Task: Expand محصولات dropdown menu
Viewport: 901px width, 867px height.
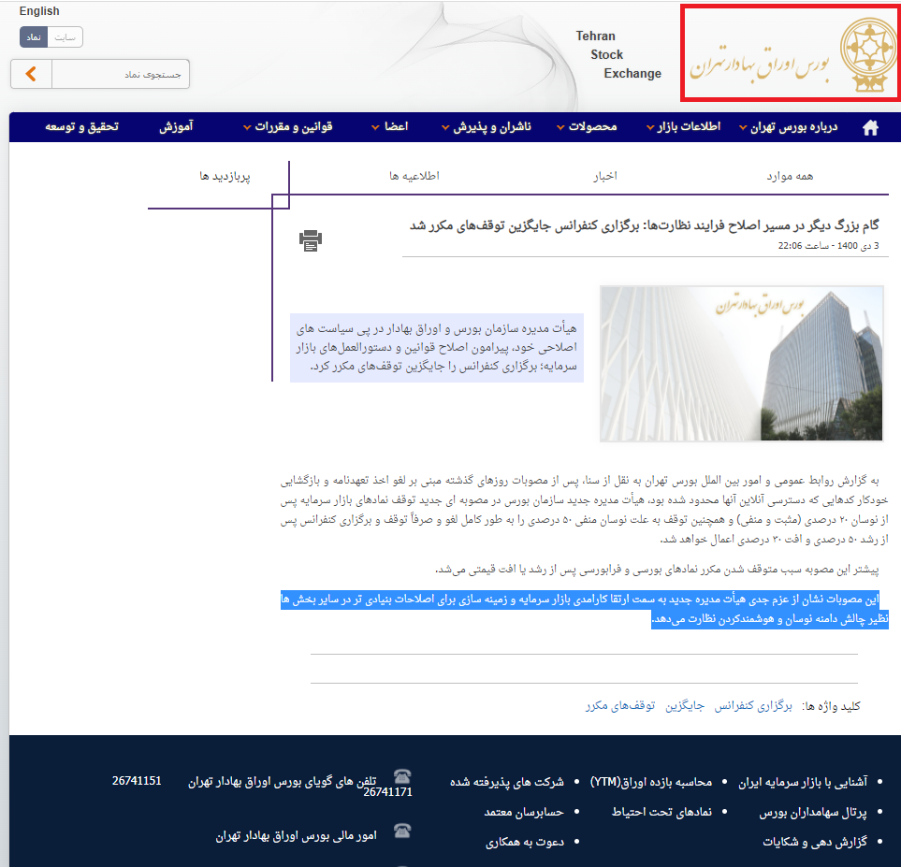Action: pyautogui.click(x=587, y=127)
